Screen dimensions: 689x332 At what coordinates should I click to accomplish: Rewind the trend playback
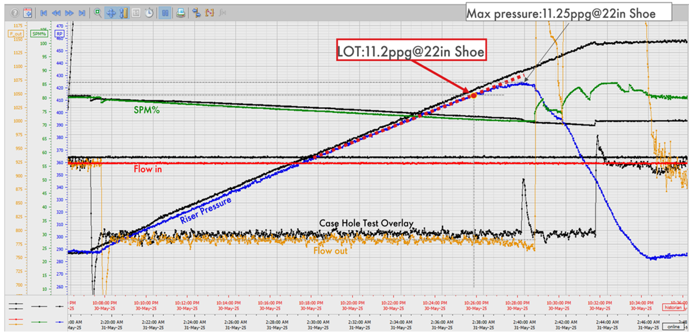pos(57,13)
